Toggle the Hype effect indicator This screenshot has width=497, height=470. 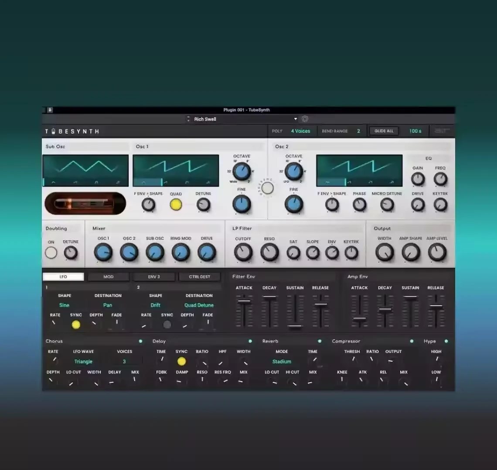(x=446, y=341)
